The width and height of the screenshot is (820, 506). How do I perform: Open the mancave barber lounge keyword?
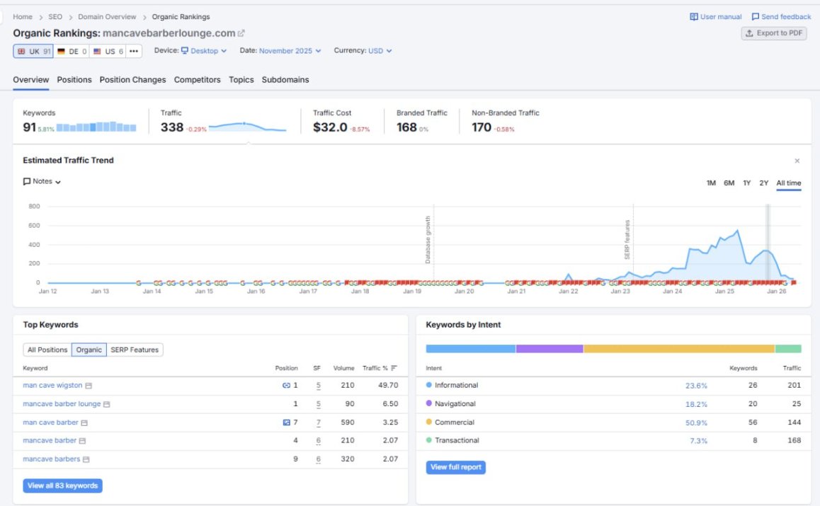(62, 403)
